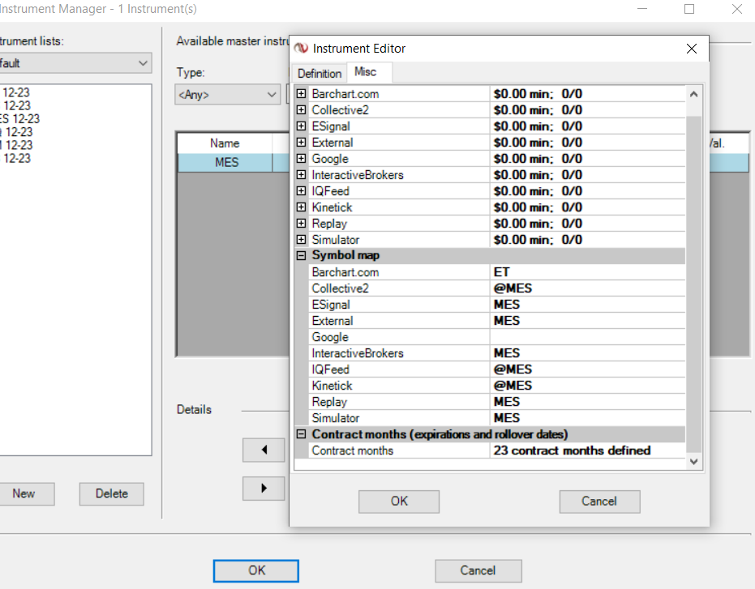The height and width of the screenshot is (589, 755).
Task: Close the Instrument Editor dialog
Action: tap(692, 49)
